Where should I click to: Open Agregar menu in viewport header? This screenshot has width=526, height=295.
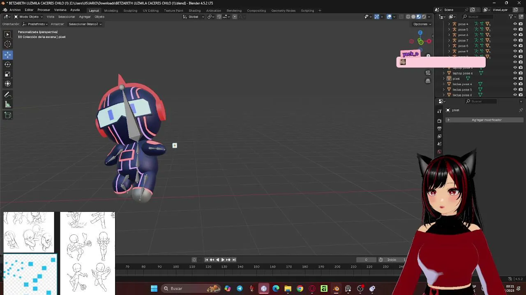point(85,17)
